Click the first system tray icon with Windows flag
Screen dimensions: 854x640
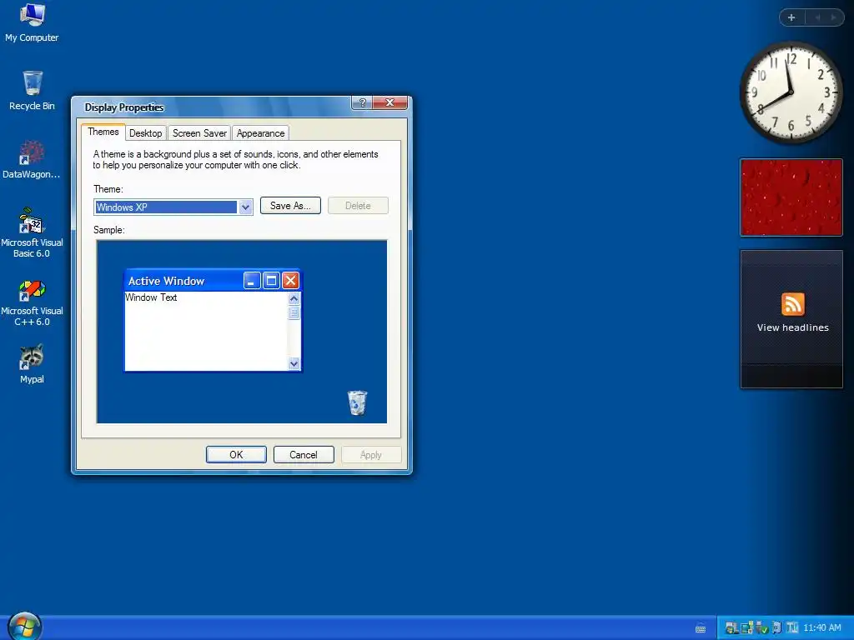coord(732,627)
